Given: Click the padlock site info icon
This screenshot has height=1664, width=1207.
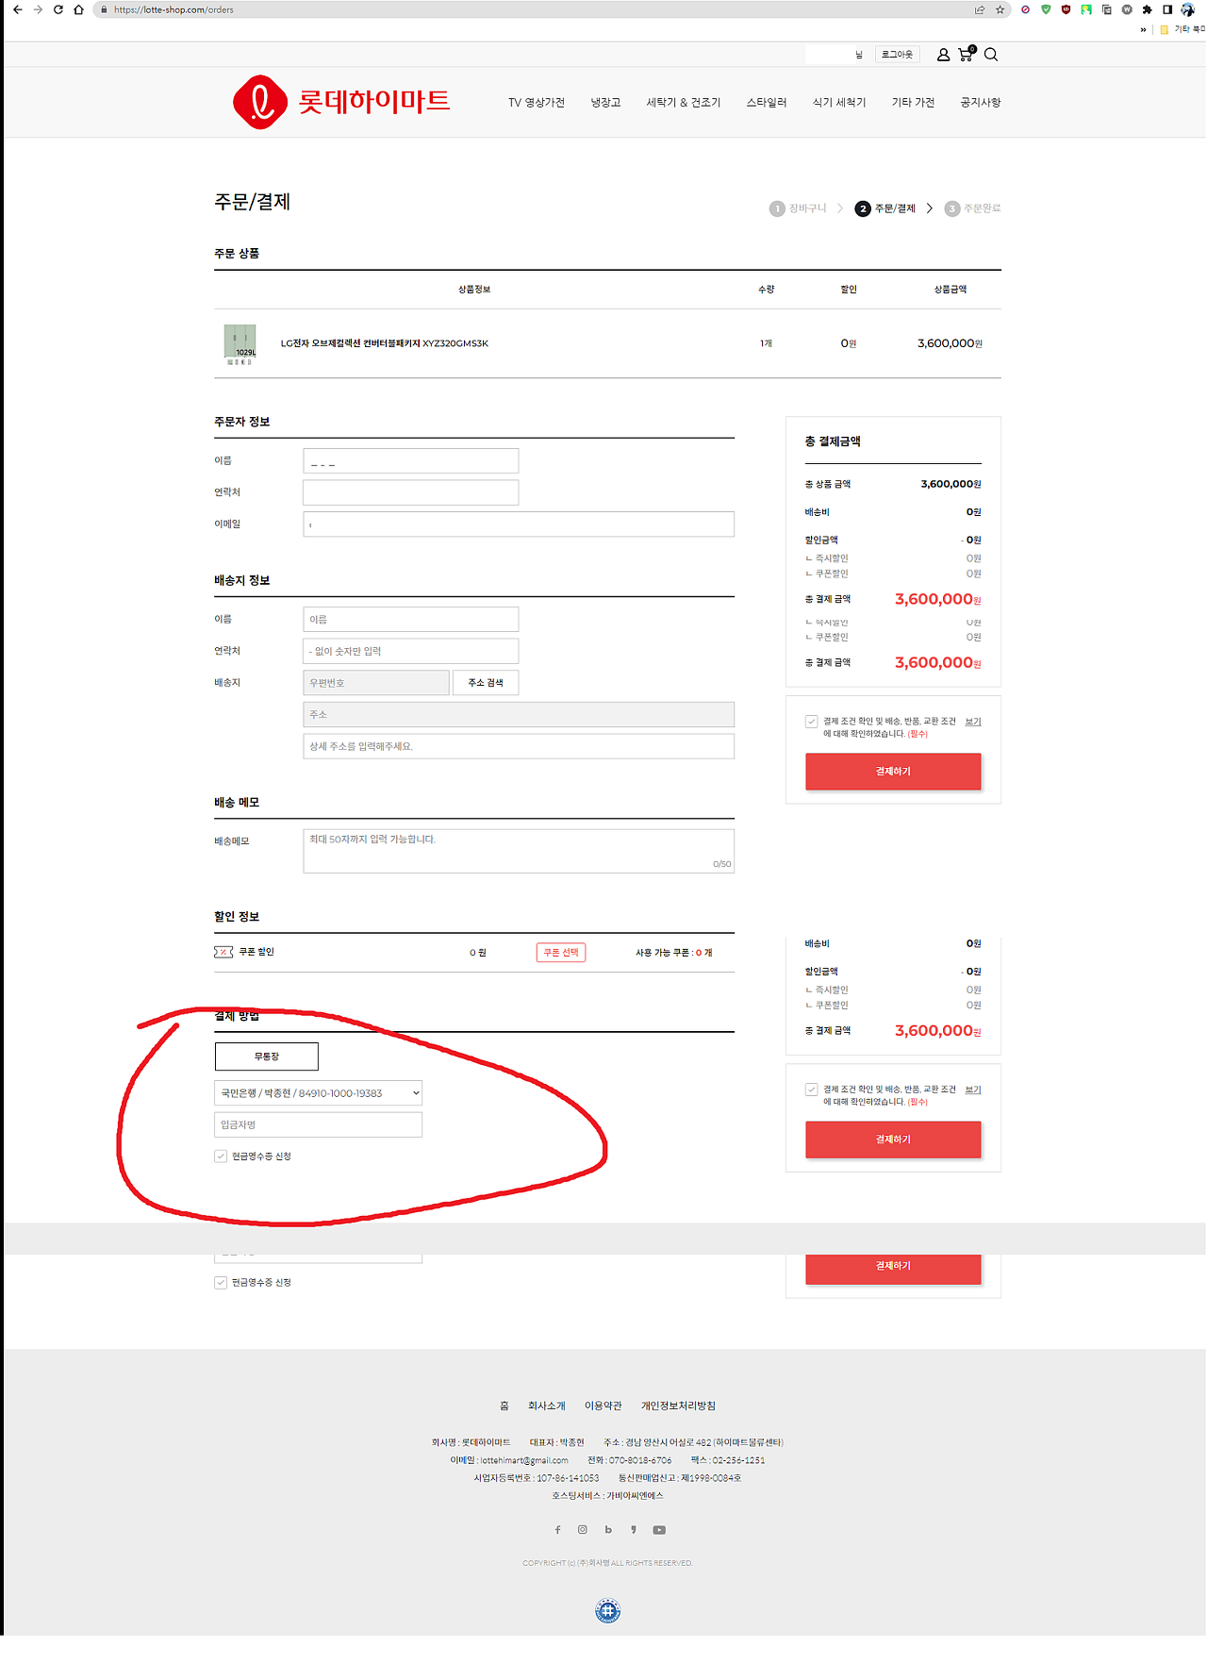Looking at the screenshot, I should point(104,9).
